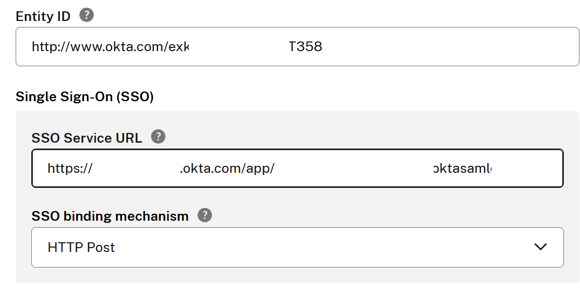Select the HTTP Post value text
The width and height of the screenshot is (580, 288).
pos(81,248)
